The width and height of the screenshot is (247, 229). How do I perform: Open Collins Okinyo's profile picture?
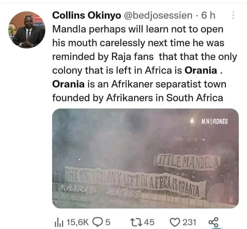tap(28, 30)
